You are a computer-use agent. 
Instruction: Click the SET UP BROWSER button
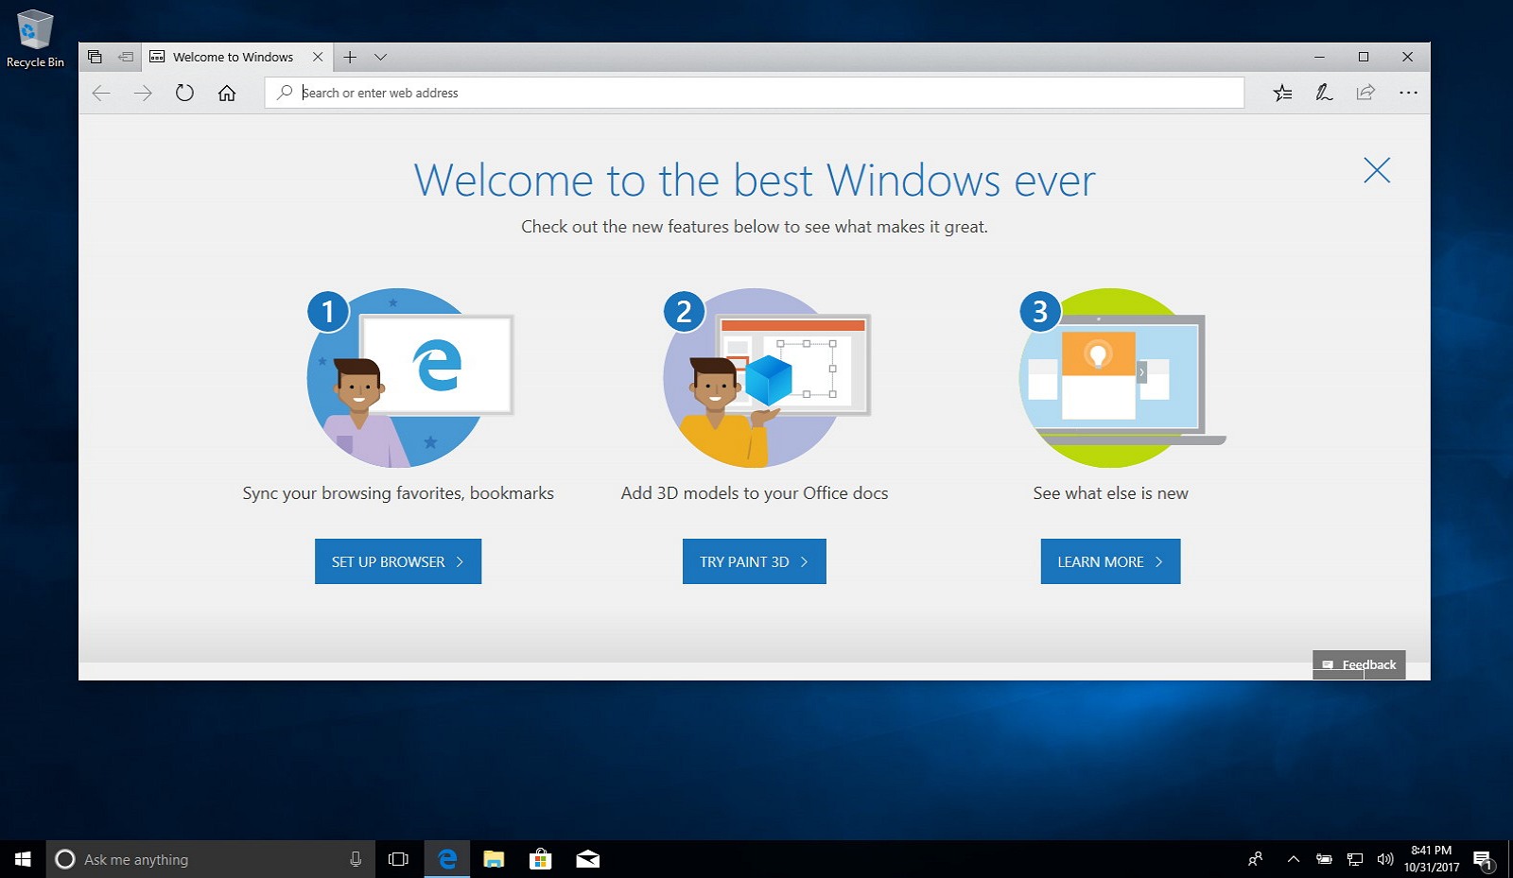pos(398,561)
